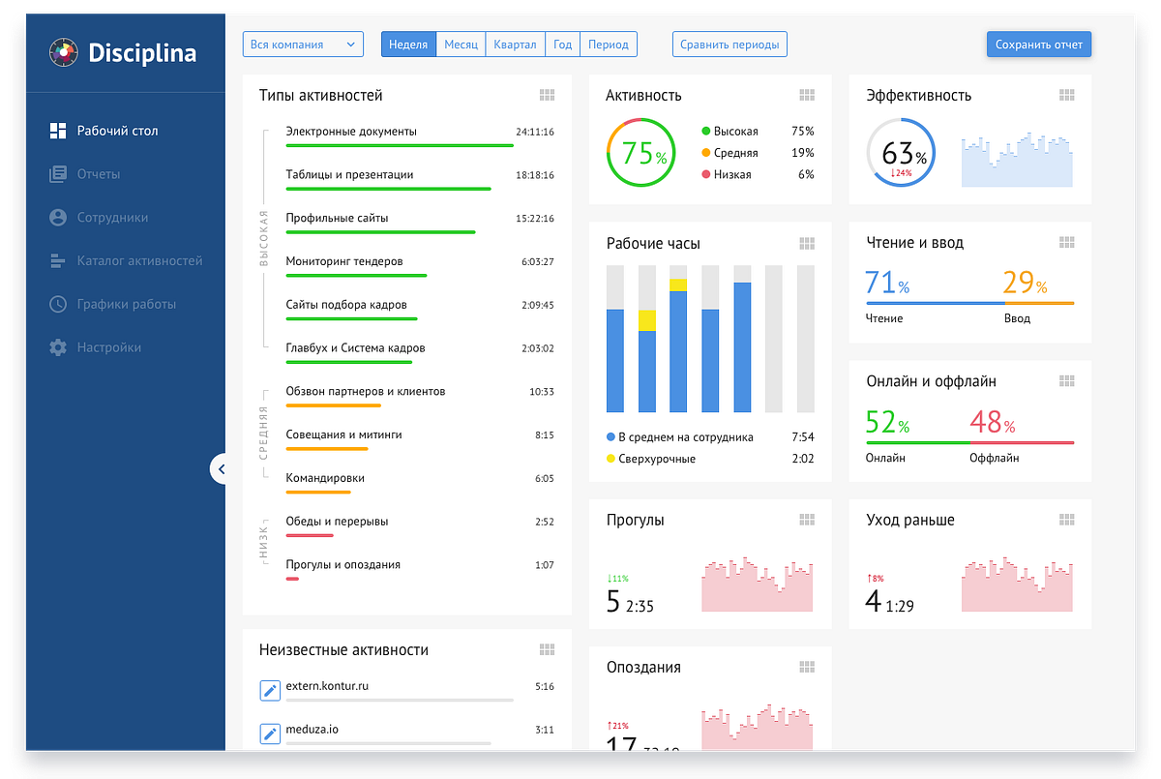This screenshot has width=1161, height=779.
Task: Switch to the Год period tab
Action: tap(562, 45)
